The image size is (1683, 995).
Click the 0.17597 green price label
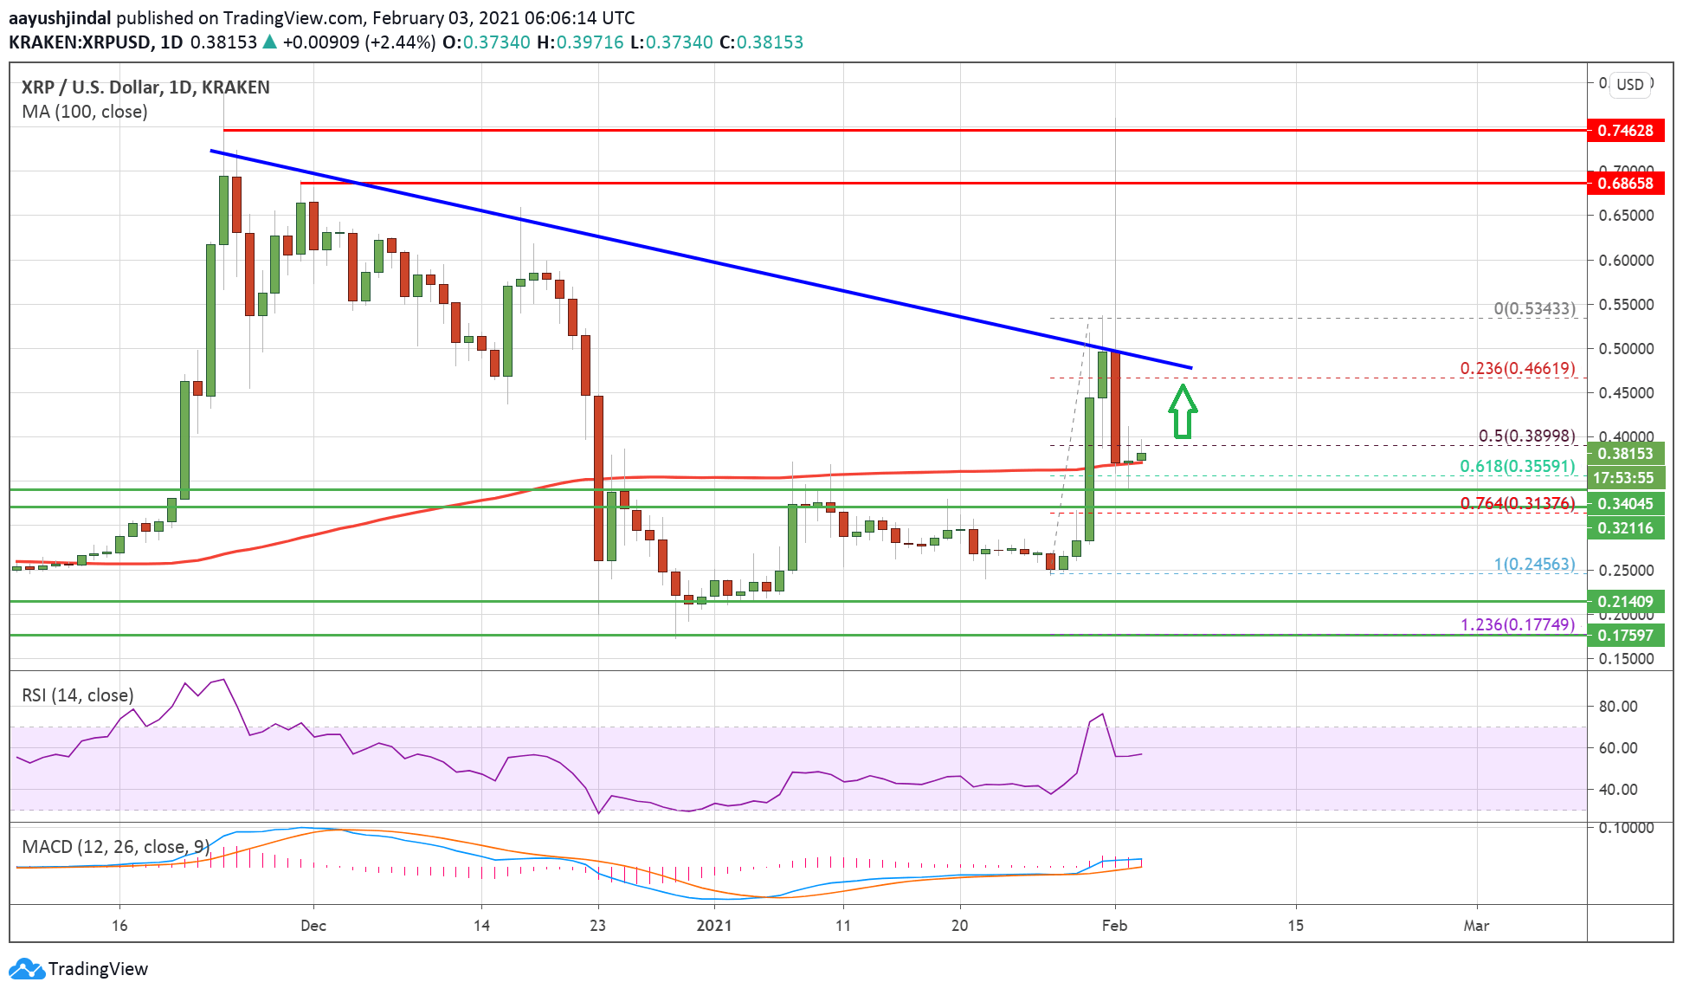[x=1625, y=635]
